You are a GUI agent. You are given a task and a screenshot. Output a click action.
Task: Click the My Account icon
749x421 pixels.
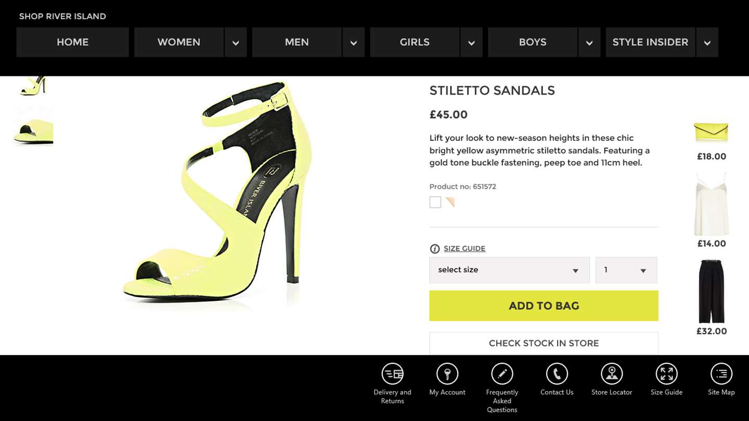447,374
